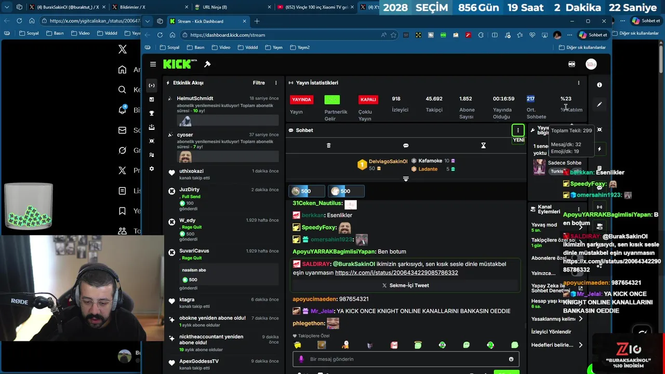Toggle the green Partnerlik Gelir badge
This screenshot has width=665, height=374.
click(332, 99)
